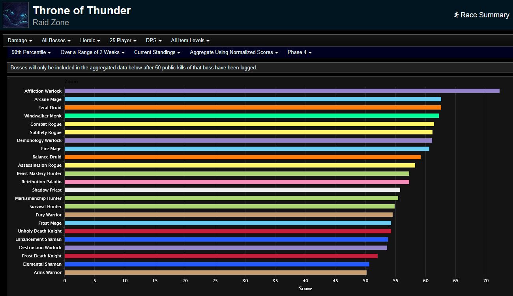Click the Windwalker Monk green bar
The height and width of the screenshot is (296, 513).
click(251, 116)
